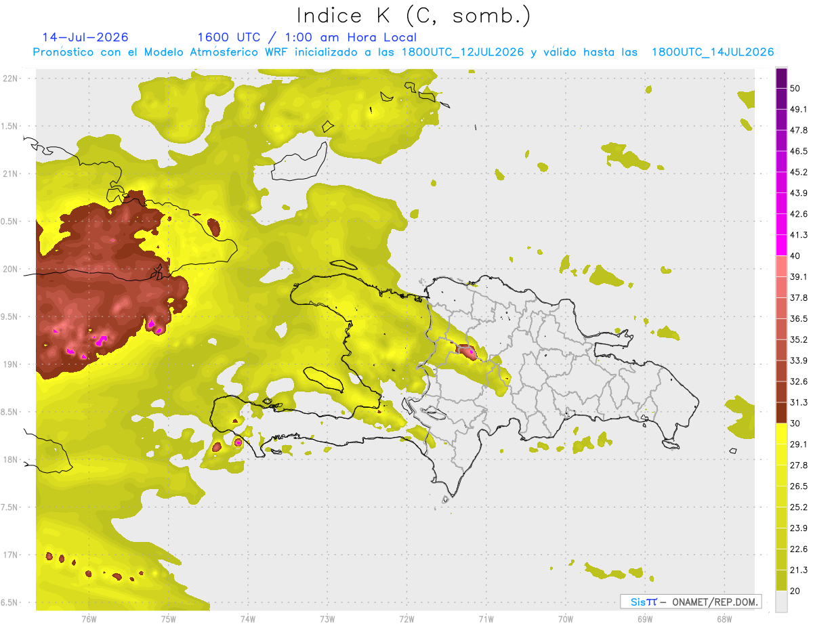
Task: Click the legend value '40'
Action: pos(795,256)
